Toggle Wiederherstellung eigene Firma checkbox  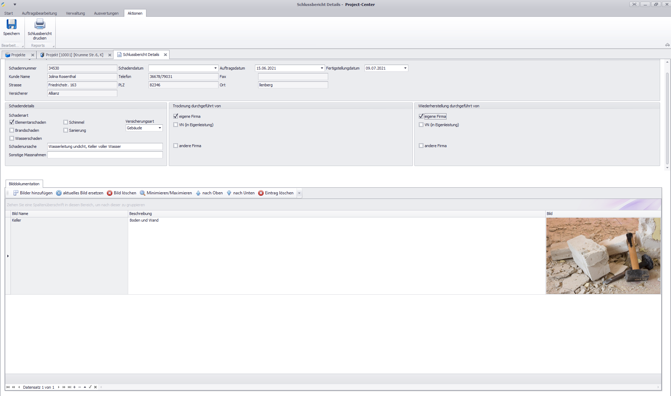[421, 116]
